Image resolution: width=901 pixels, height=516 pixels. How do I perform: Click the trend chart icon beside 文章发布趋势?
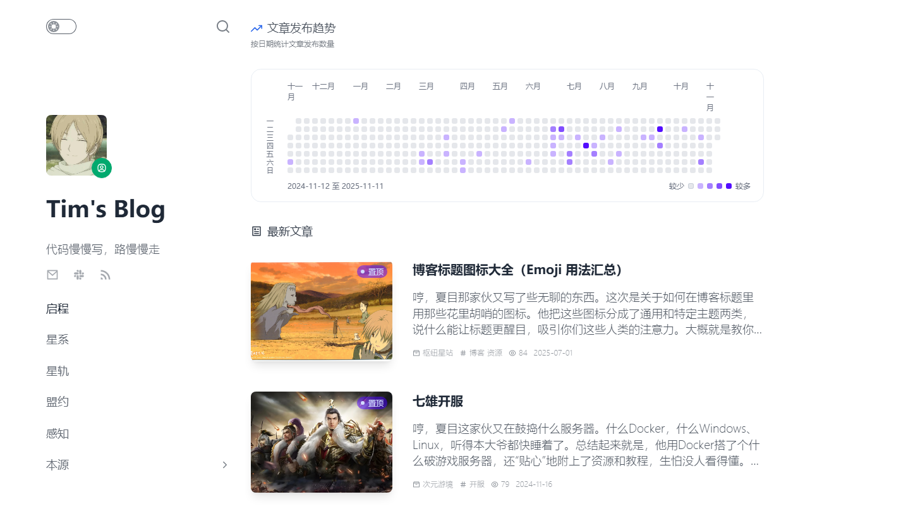coord(257,28)
